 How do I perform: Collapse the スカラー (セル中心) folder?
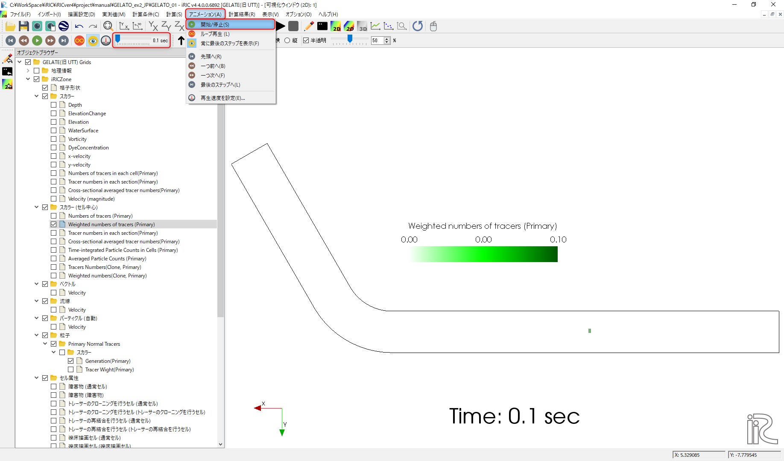(x=37, y=207)
